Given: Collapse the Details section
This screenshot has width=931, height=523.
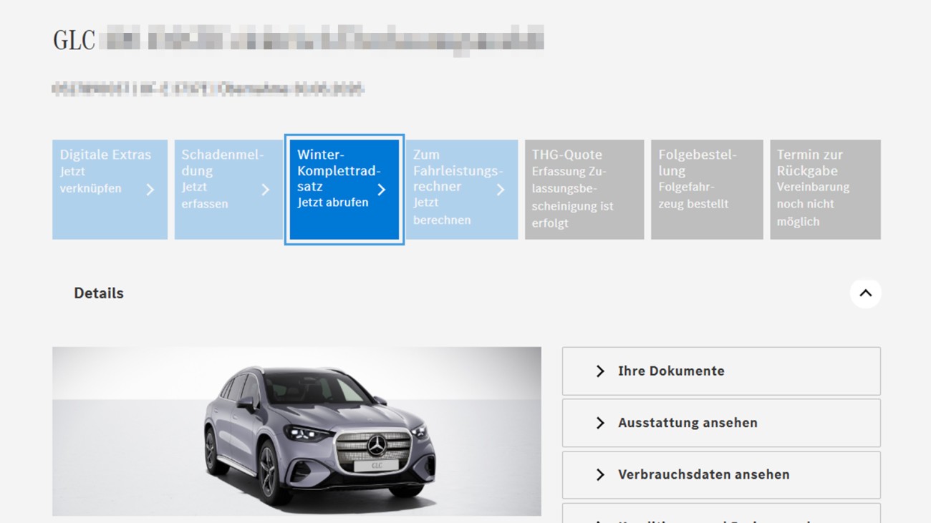Looking at the screenshot, I should coord(865,293).
